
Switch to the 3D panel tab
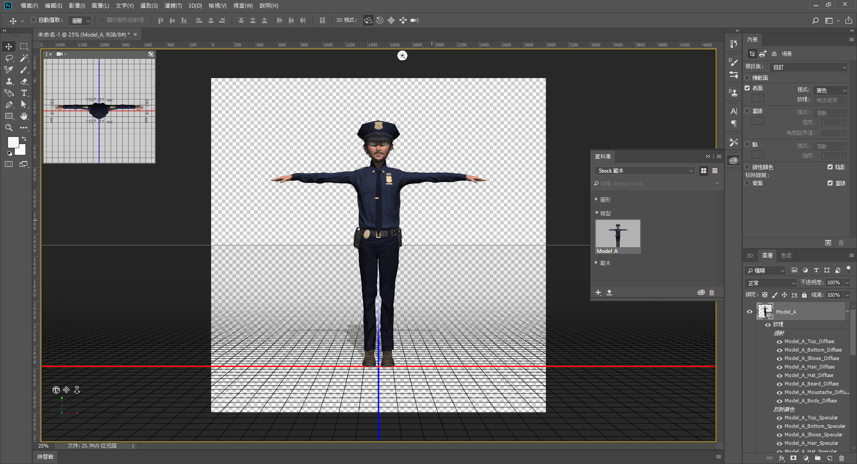[750, 256]
